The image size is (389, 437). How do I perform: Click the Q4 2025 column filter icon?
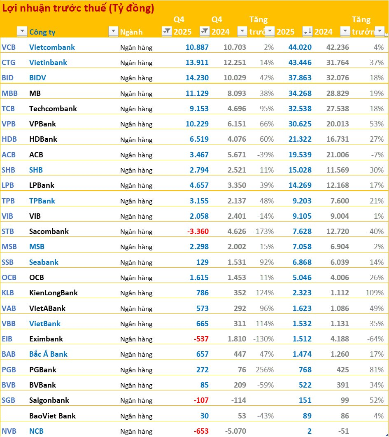[205, 32]
